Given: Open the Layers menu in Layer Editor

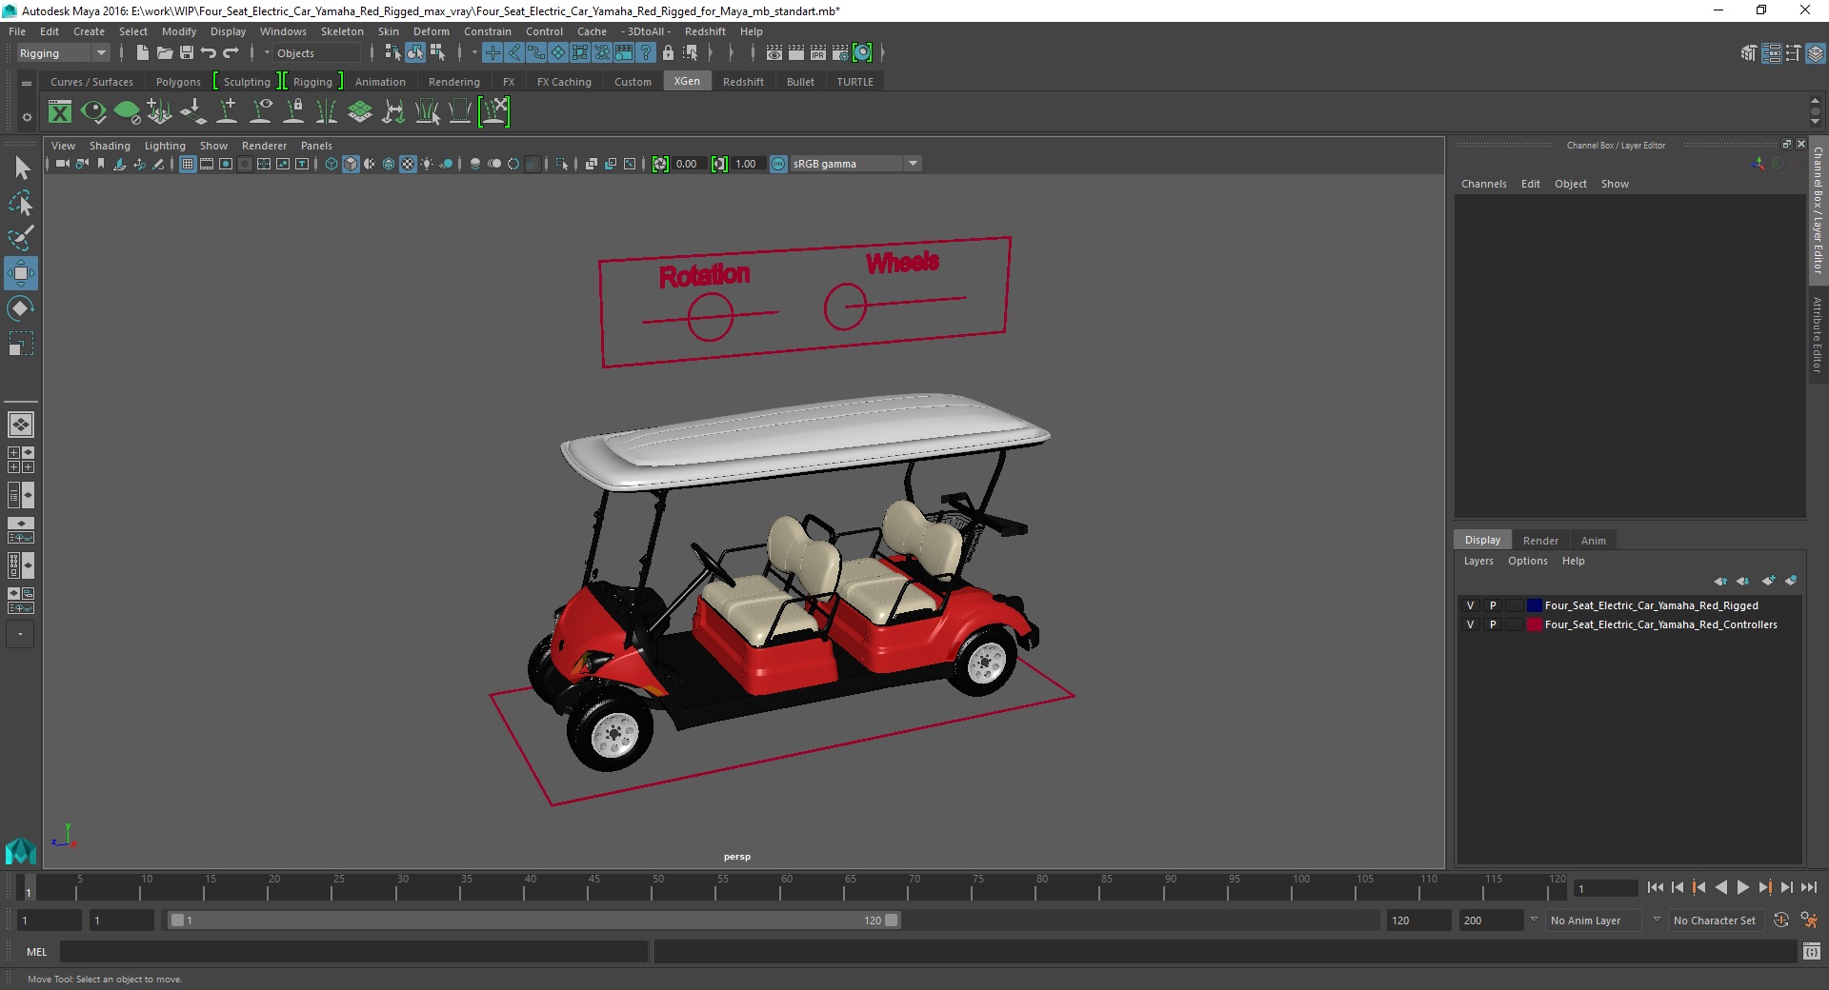Looking at the screenshot, I should click(x=1478, y=561).
